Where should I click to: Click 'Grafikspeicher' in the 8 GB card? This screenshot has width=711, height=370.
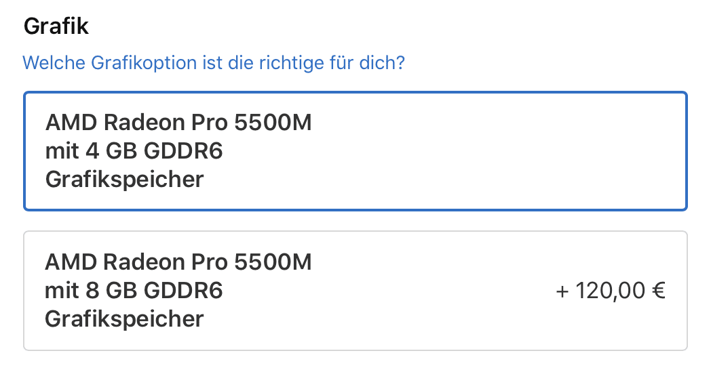coord(124,318)
